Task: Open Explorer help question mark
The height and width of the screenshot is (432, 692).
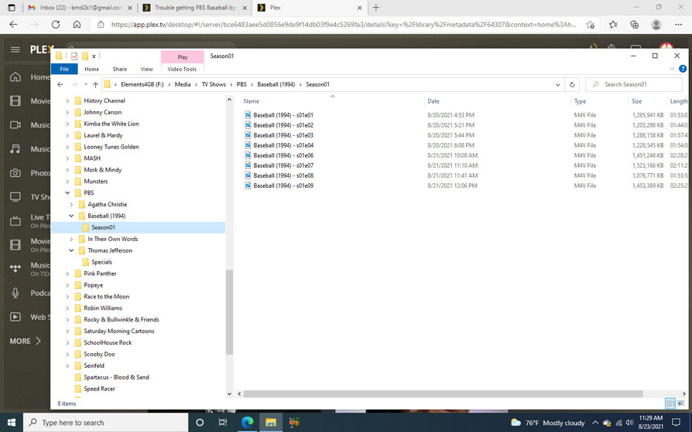Action: 683,69
